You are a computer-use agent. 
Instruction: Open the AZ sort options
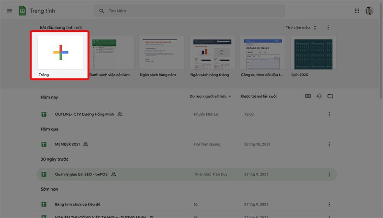click(319, 96)
